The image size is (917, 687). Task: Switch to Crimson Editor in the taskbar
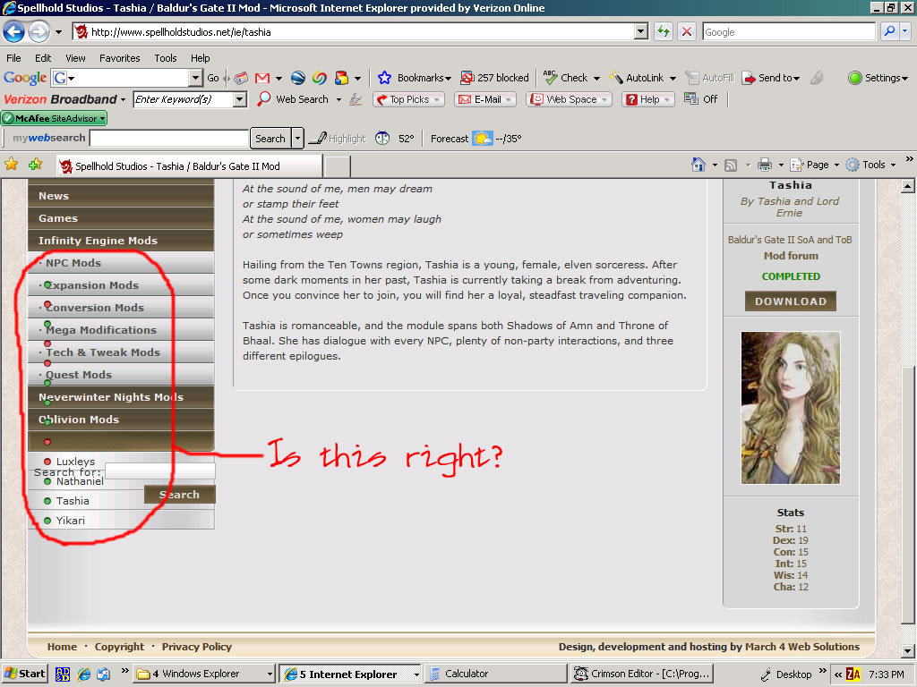click(641, 674)
